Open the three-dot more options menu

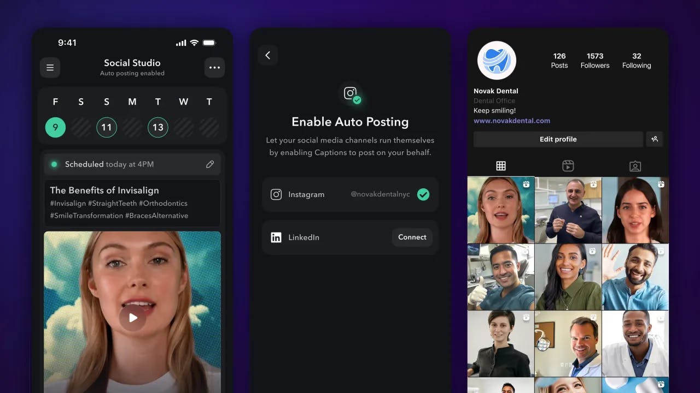[214, 68]
